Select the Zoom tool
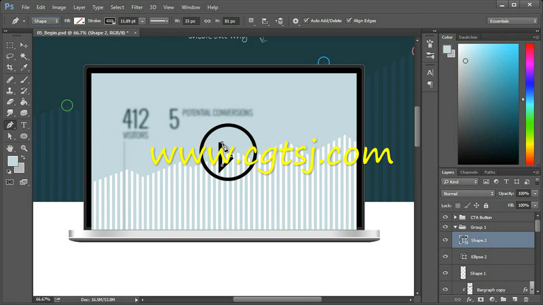 pos(24,148)
